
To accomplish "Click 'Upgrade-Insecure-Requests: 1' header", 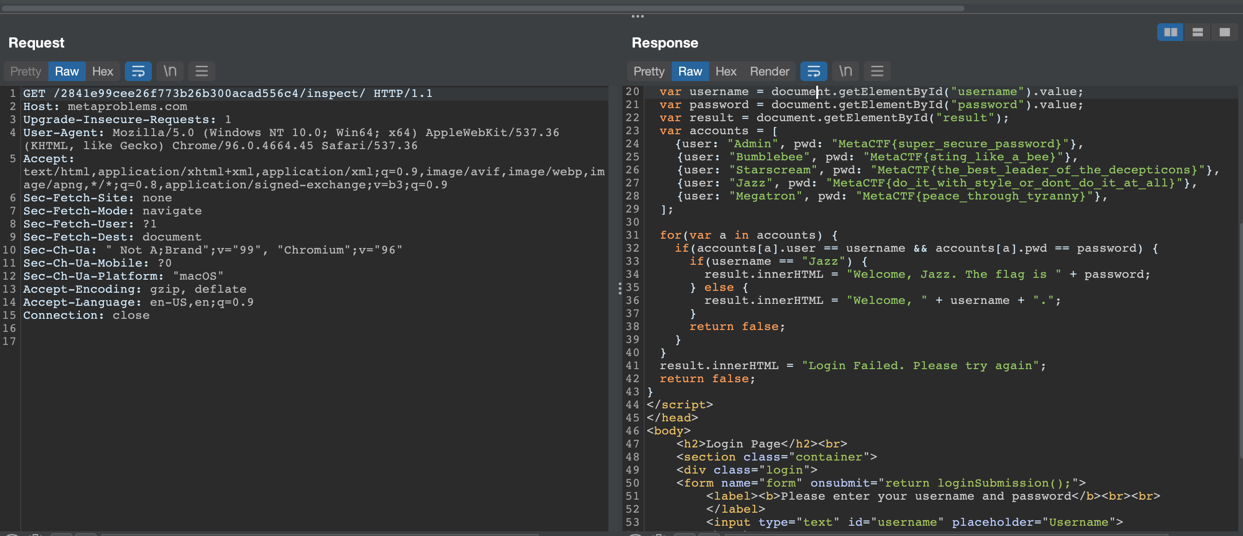I will pyautogui.click(x=127, y=119).
